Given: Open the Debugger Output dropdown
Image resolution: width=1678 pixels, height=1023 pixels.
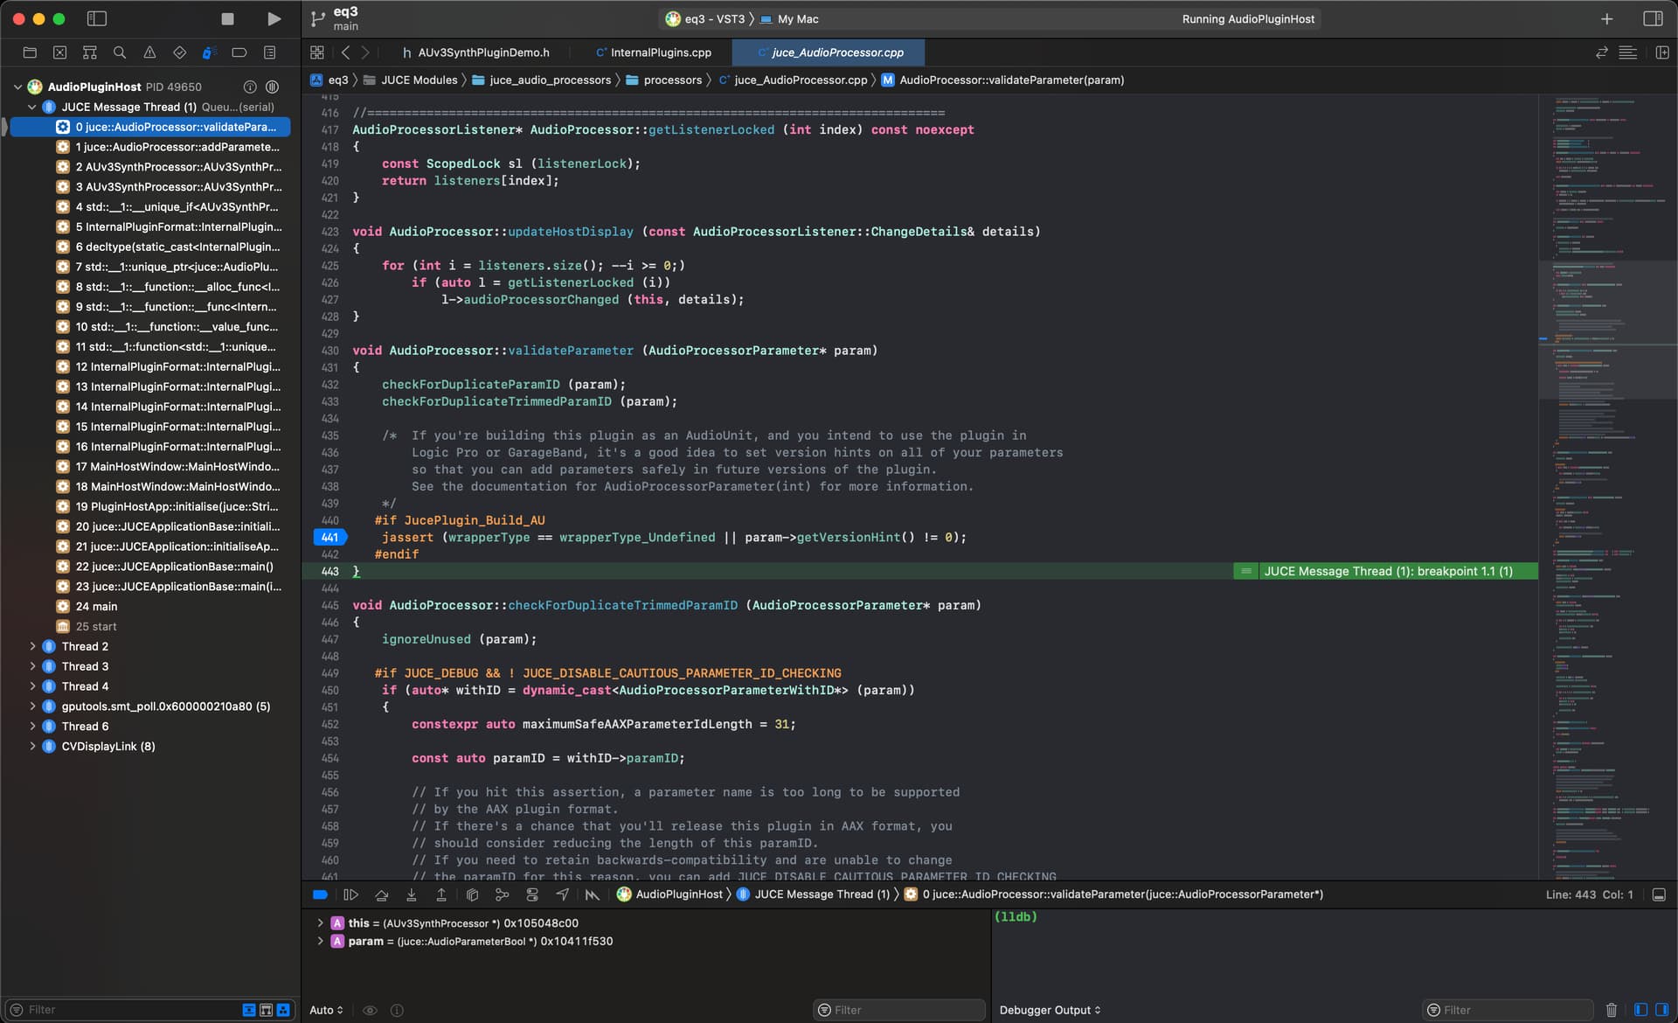Looking at the screenshot, I should (1050, 1010).
